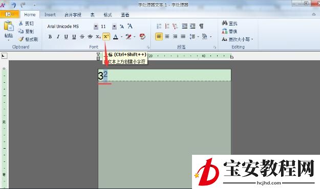
Task: Grow font with large A button
Action: click(130, 26)
